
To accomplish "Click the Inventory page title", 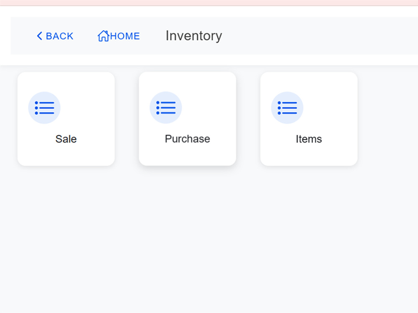I will 194,36.
